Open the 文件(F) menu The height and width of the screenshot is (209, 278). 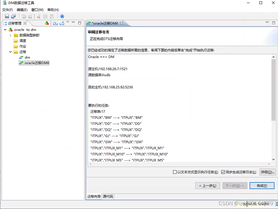pyautogui.click(x=7, y=10)
